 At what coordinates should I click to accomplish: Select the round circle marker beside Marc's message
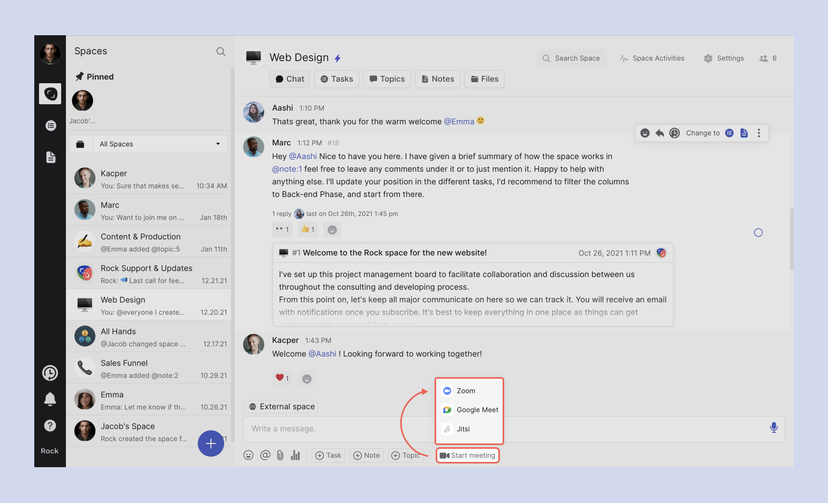point(758,233)
